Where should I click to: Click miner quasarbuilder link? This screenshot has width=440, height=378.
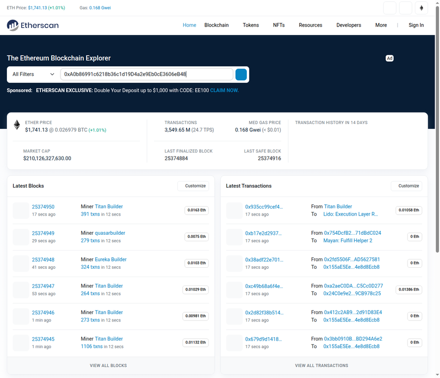click(110, 233)
